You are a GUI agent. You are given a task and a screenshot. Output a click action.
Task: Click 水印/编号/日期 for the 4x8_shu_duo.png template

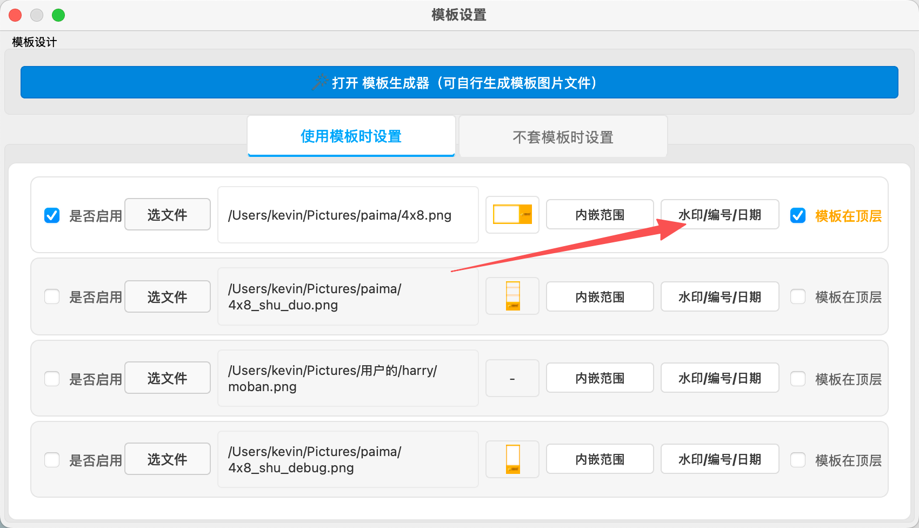720,296
